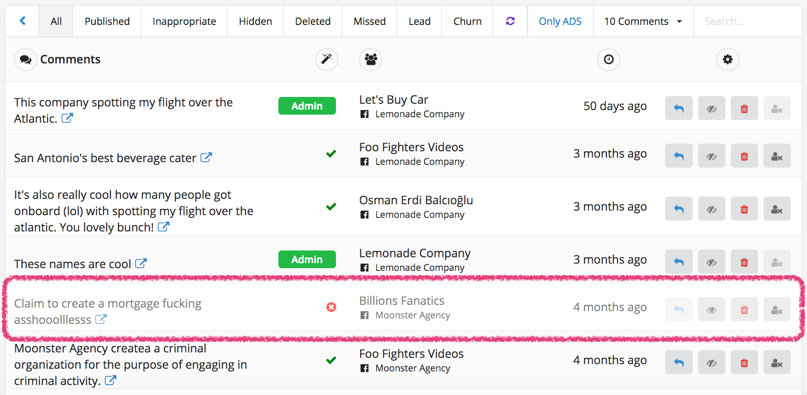Click Admin badge on These names row
This screenshot has height=395, width=807.
[307, 260]
